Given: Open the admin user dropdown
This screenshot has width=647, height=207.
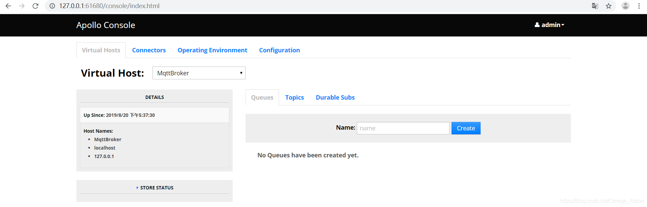Looking at the screenshot, I should point(549,25).
